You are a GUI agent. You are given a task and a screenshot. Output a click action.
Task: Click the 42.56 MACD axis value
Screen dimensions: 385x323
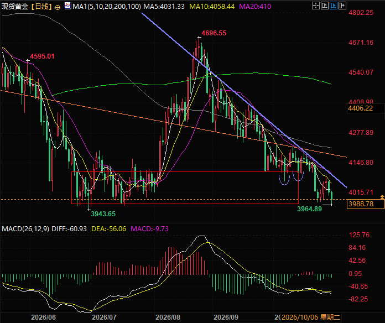click(357, 261)
